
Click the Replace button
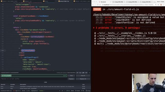[x=71, y=79]
